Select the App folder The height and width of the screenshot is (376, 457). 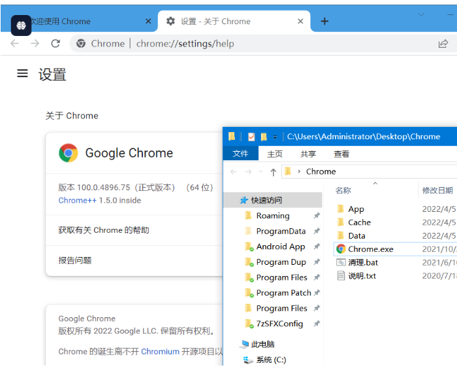356,209
